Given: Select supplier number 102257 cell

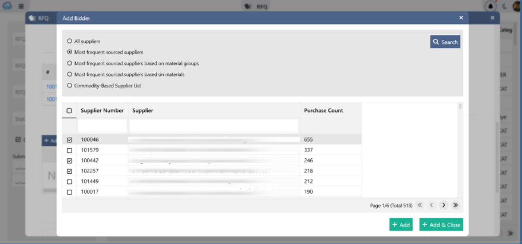Looking at the screenshot, I should 90,171.
